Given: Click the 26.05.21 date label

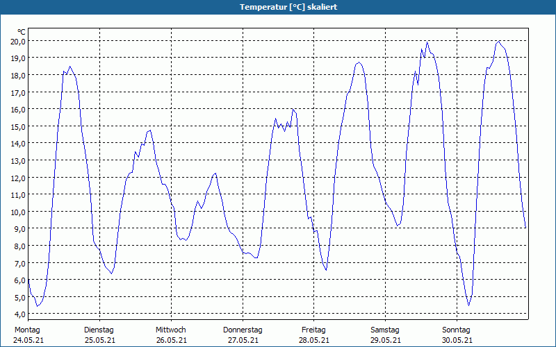Looking at the screenshot, I should point(171,340).
